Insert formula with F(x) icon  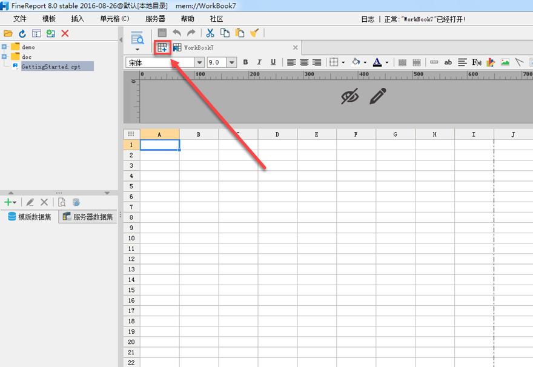pos(477,62)
